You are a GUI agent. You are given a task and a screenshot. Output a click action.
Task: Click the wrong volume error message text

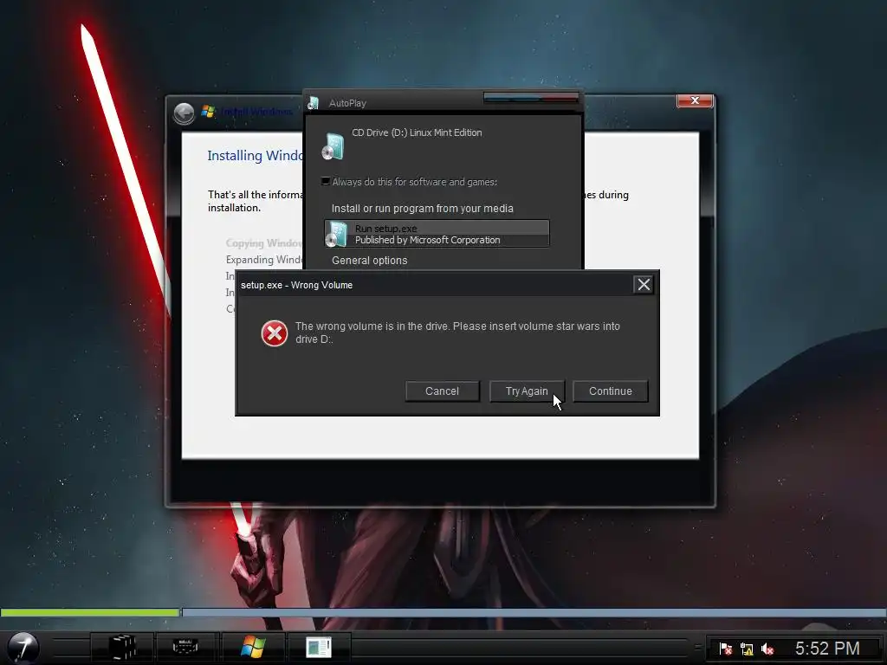tap(457, 332)
